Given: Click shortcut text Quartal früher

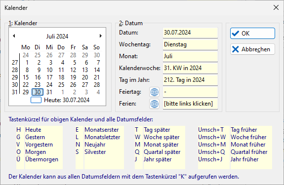Looking at the screenshot, I should pos(249,152).
